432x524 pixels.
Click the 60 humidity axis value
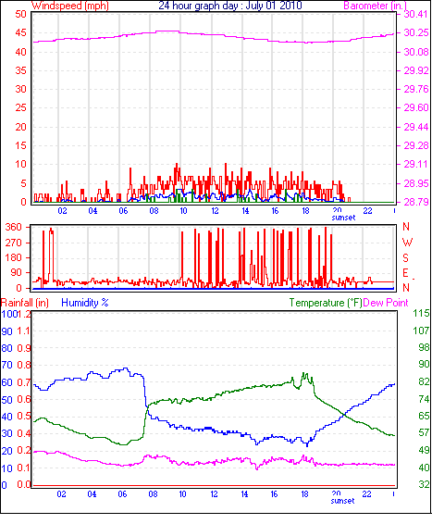click(x=7, y=382)
